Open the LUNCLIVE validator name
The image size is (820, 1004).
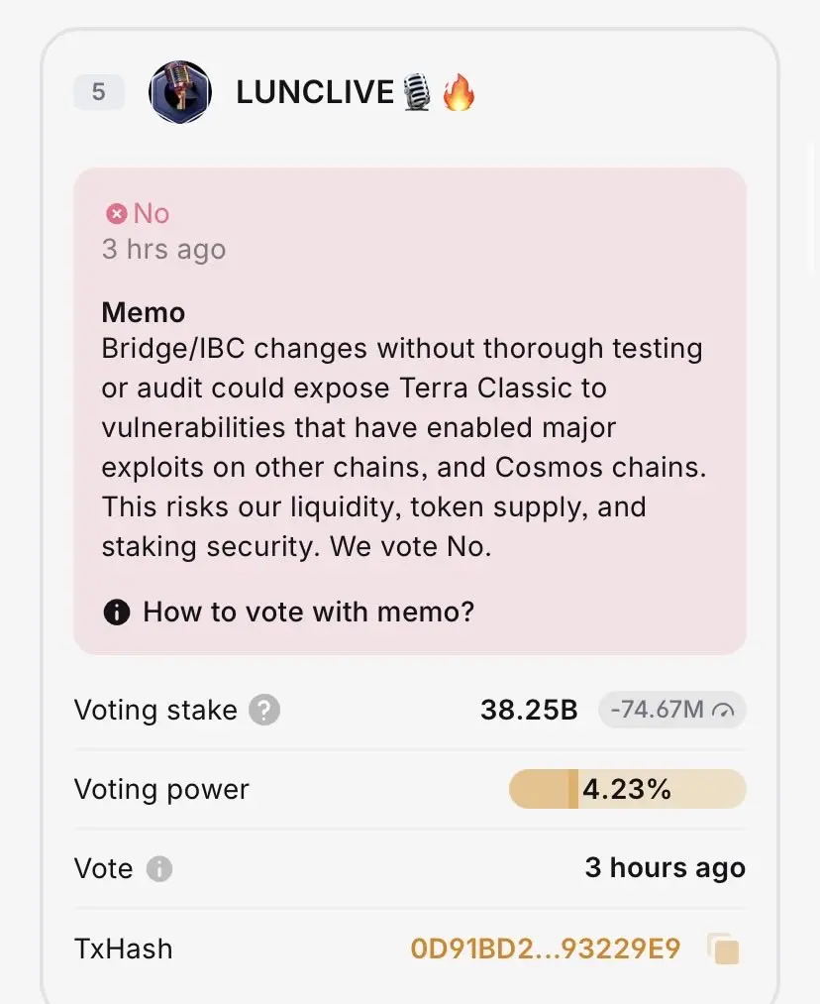(x=315, y=92)
